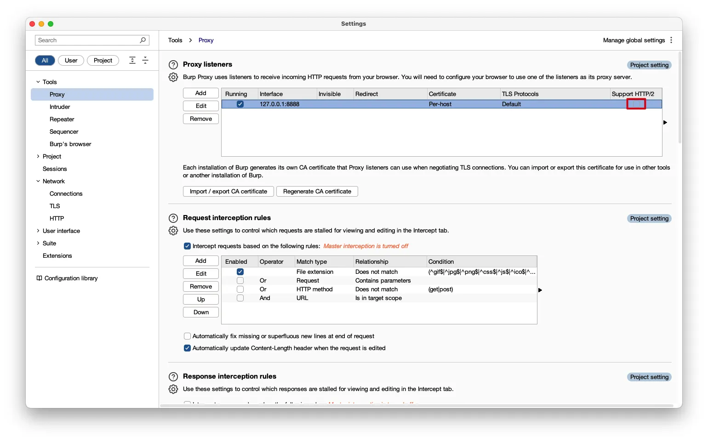Select the Project filter tab
The height and width of the screenshot is (442, 708).
tap(103, 60)
